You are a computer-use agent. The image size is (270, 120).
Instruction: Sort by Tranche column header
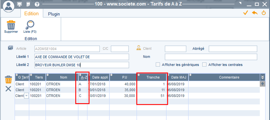coord(152,77)
